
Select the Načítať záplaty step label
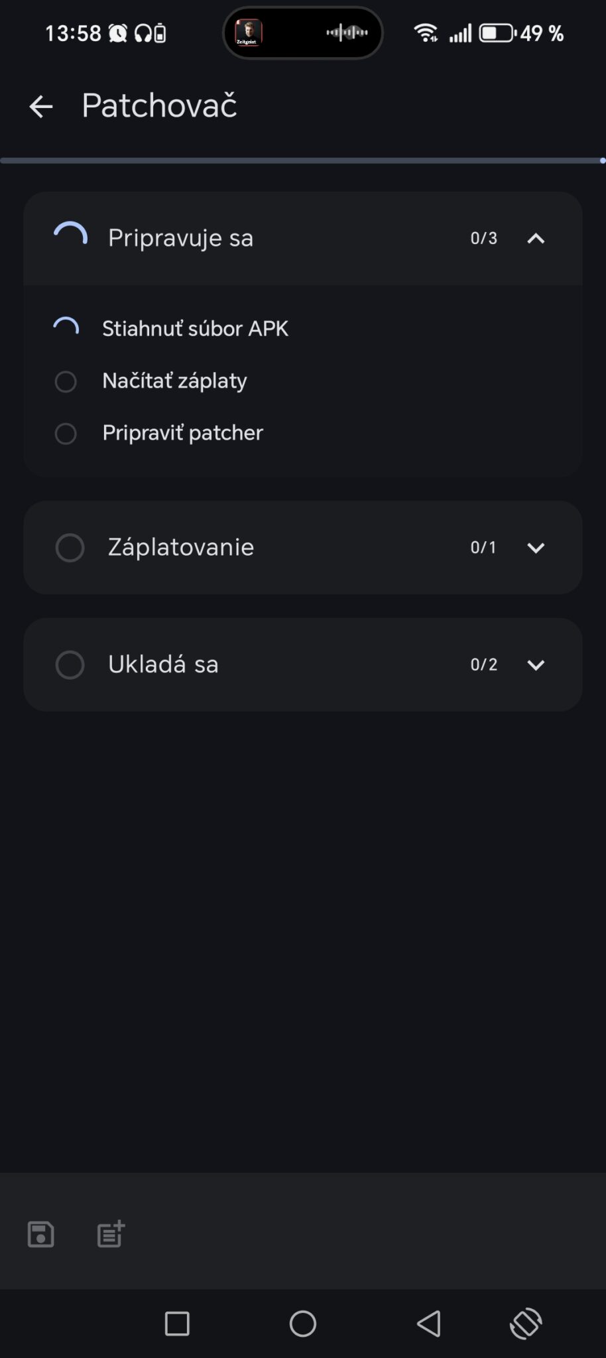[174, 381]
